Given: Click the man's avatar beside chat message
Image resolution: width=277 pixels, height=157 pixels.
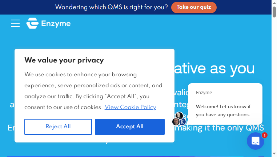Looking at the screenshot, I should coord(176,121).
